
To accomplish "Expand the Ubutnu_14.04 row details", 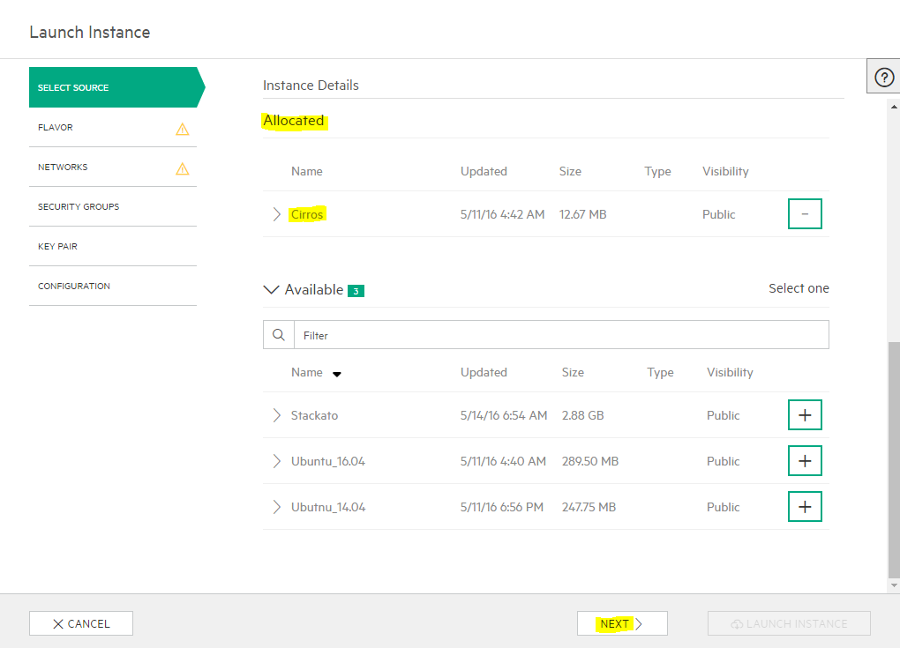I will pyautogui.click(x=277, y=507).
